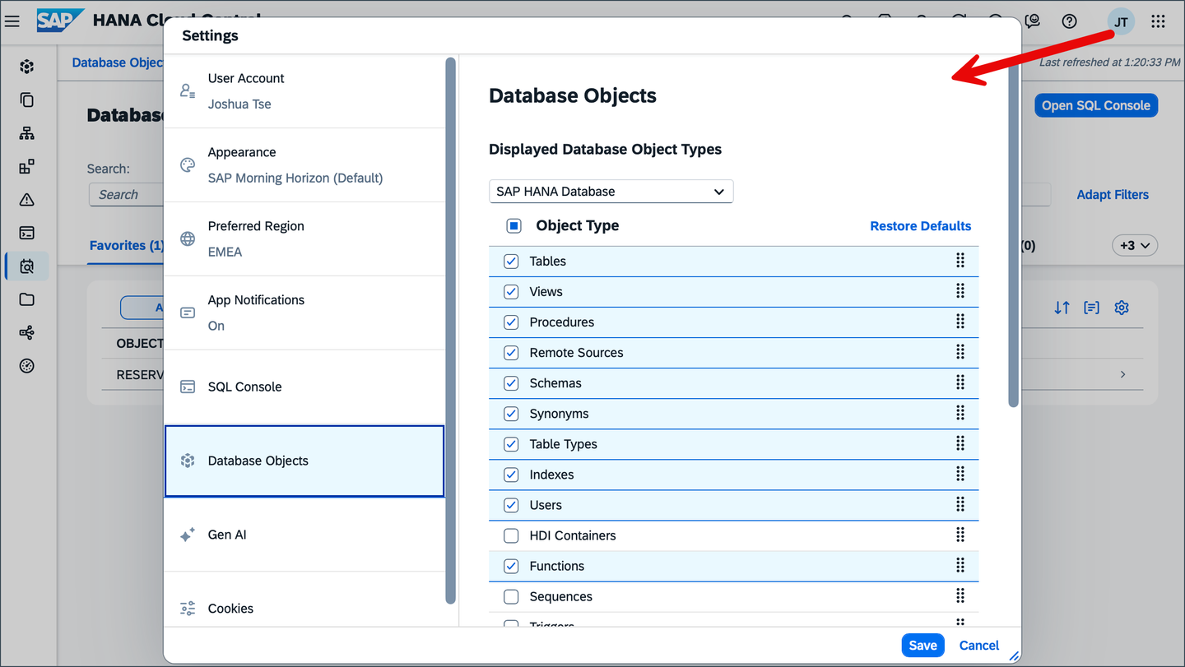Grab the drag handle on Tables row
Viewport: 1185px width, 667px height.
[960, 261]
